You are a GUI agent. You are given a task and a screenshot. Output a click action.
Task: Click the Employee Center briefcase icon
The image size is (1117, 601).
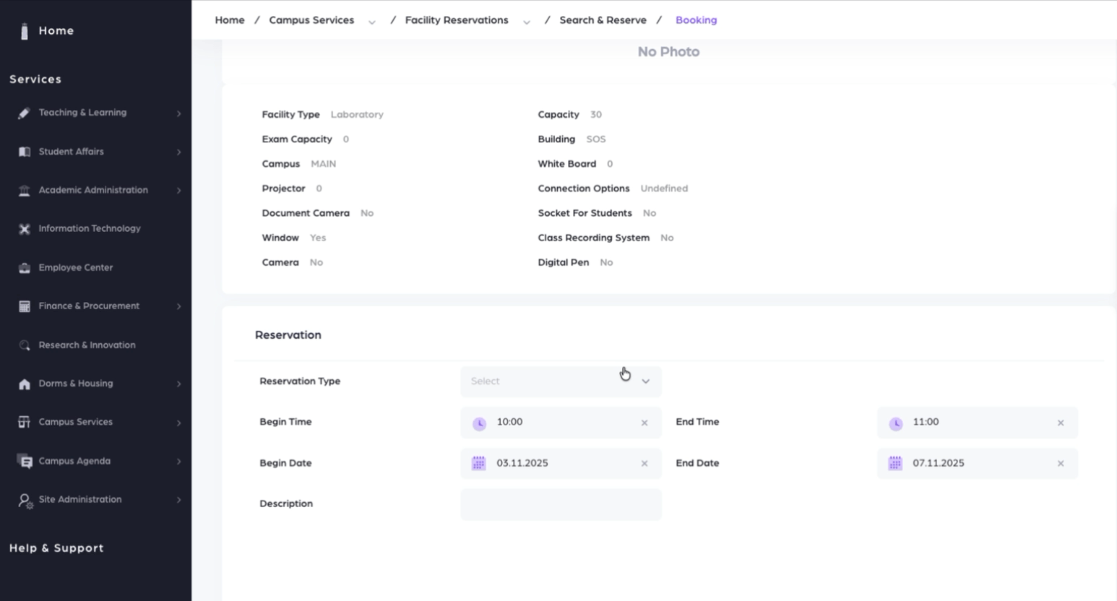click(x=25, y=268)
